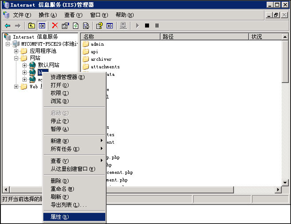Click the vertical scrollbar down arrow
The height and width of the screenshot is (224, 291).
pyautogui.click(x=285, y=182)
